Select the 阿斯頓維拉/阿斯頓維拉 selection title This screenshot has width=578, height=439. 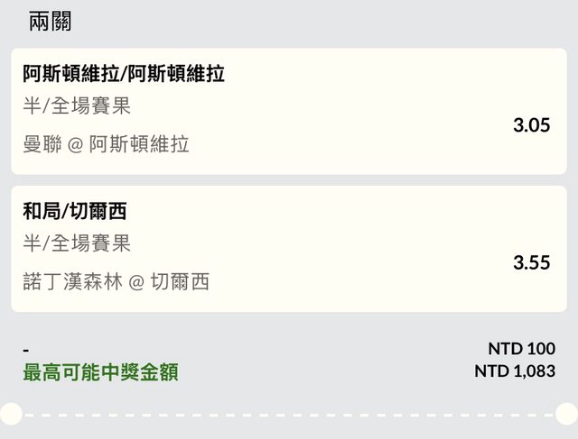124,74
